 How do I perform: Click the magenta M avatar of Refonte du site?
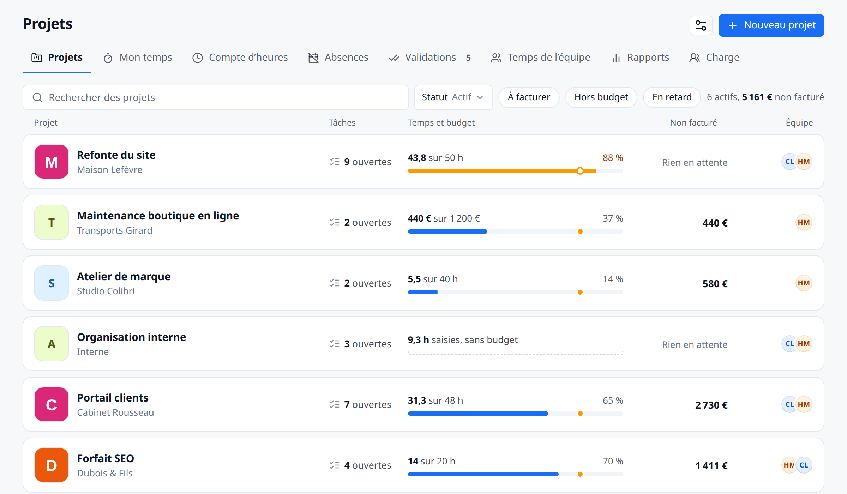[x=52, y=162]
